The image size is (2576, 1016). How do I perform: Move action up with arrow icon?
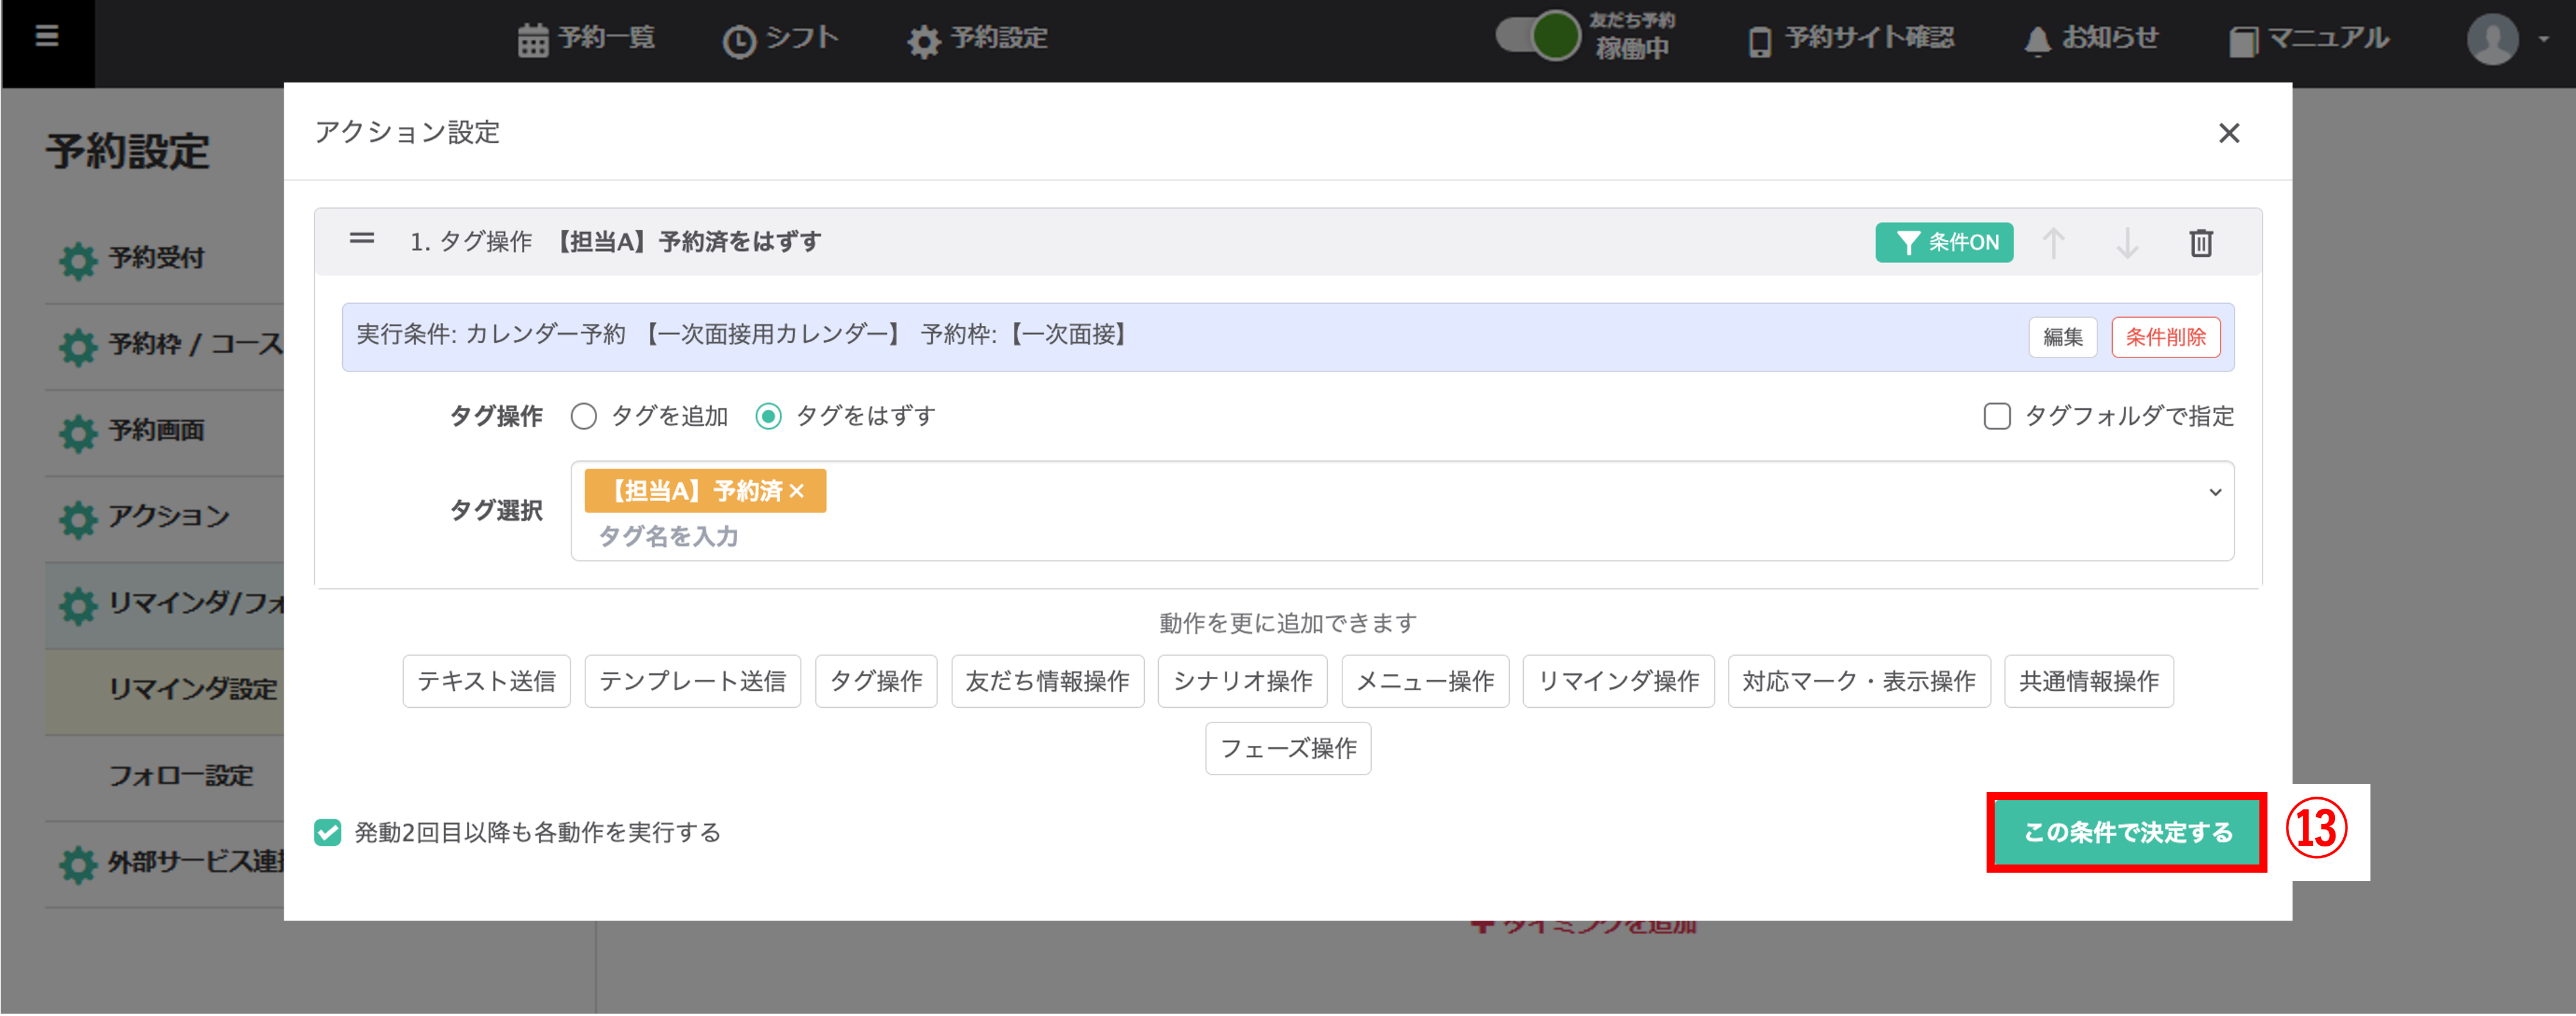(x=2053, y=243)
